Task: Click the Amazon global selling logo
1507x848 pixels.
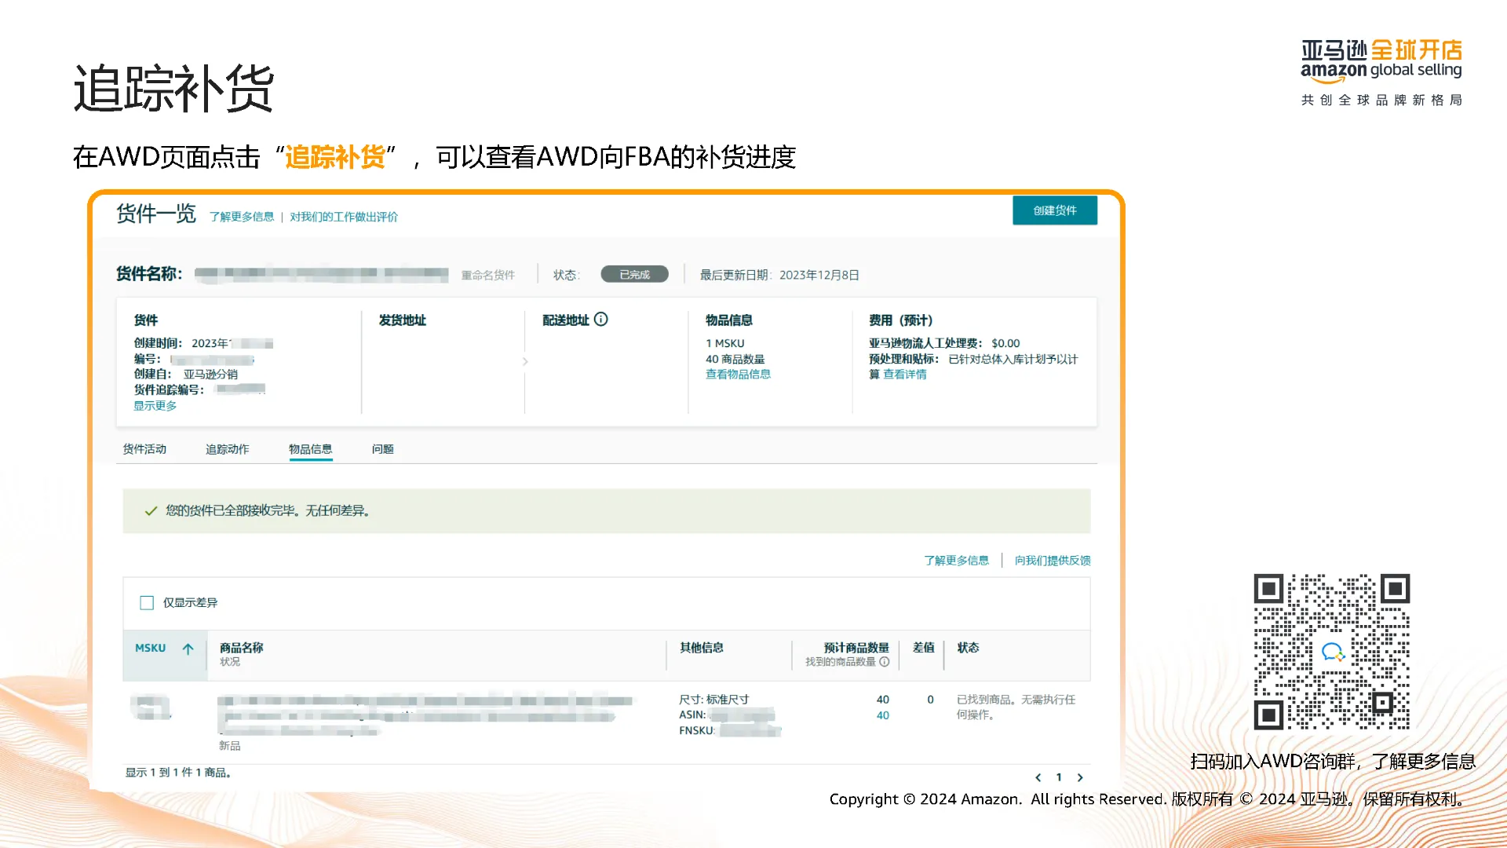Action: click(x=1381, y=61)
